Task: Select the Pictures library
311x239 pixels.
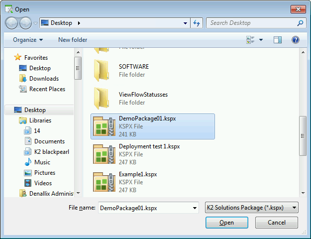Action: point(45,173)
